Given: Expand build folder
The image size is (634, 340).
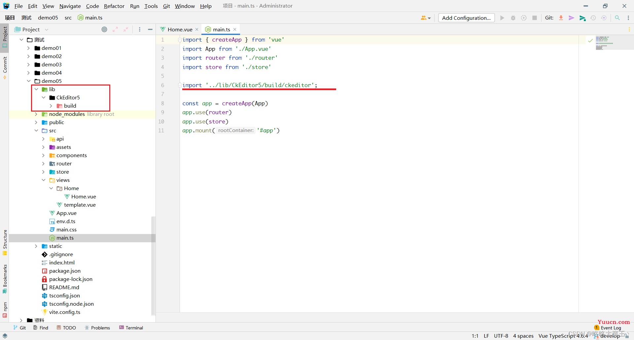Looking at the screenshot, I should [x=51, y=106].
